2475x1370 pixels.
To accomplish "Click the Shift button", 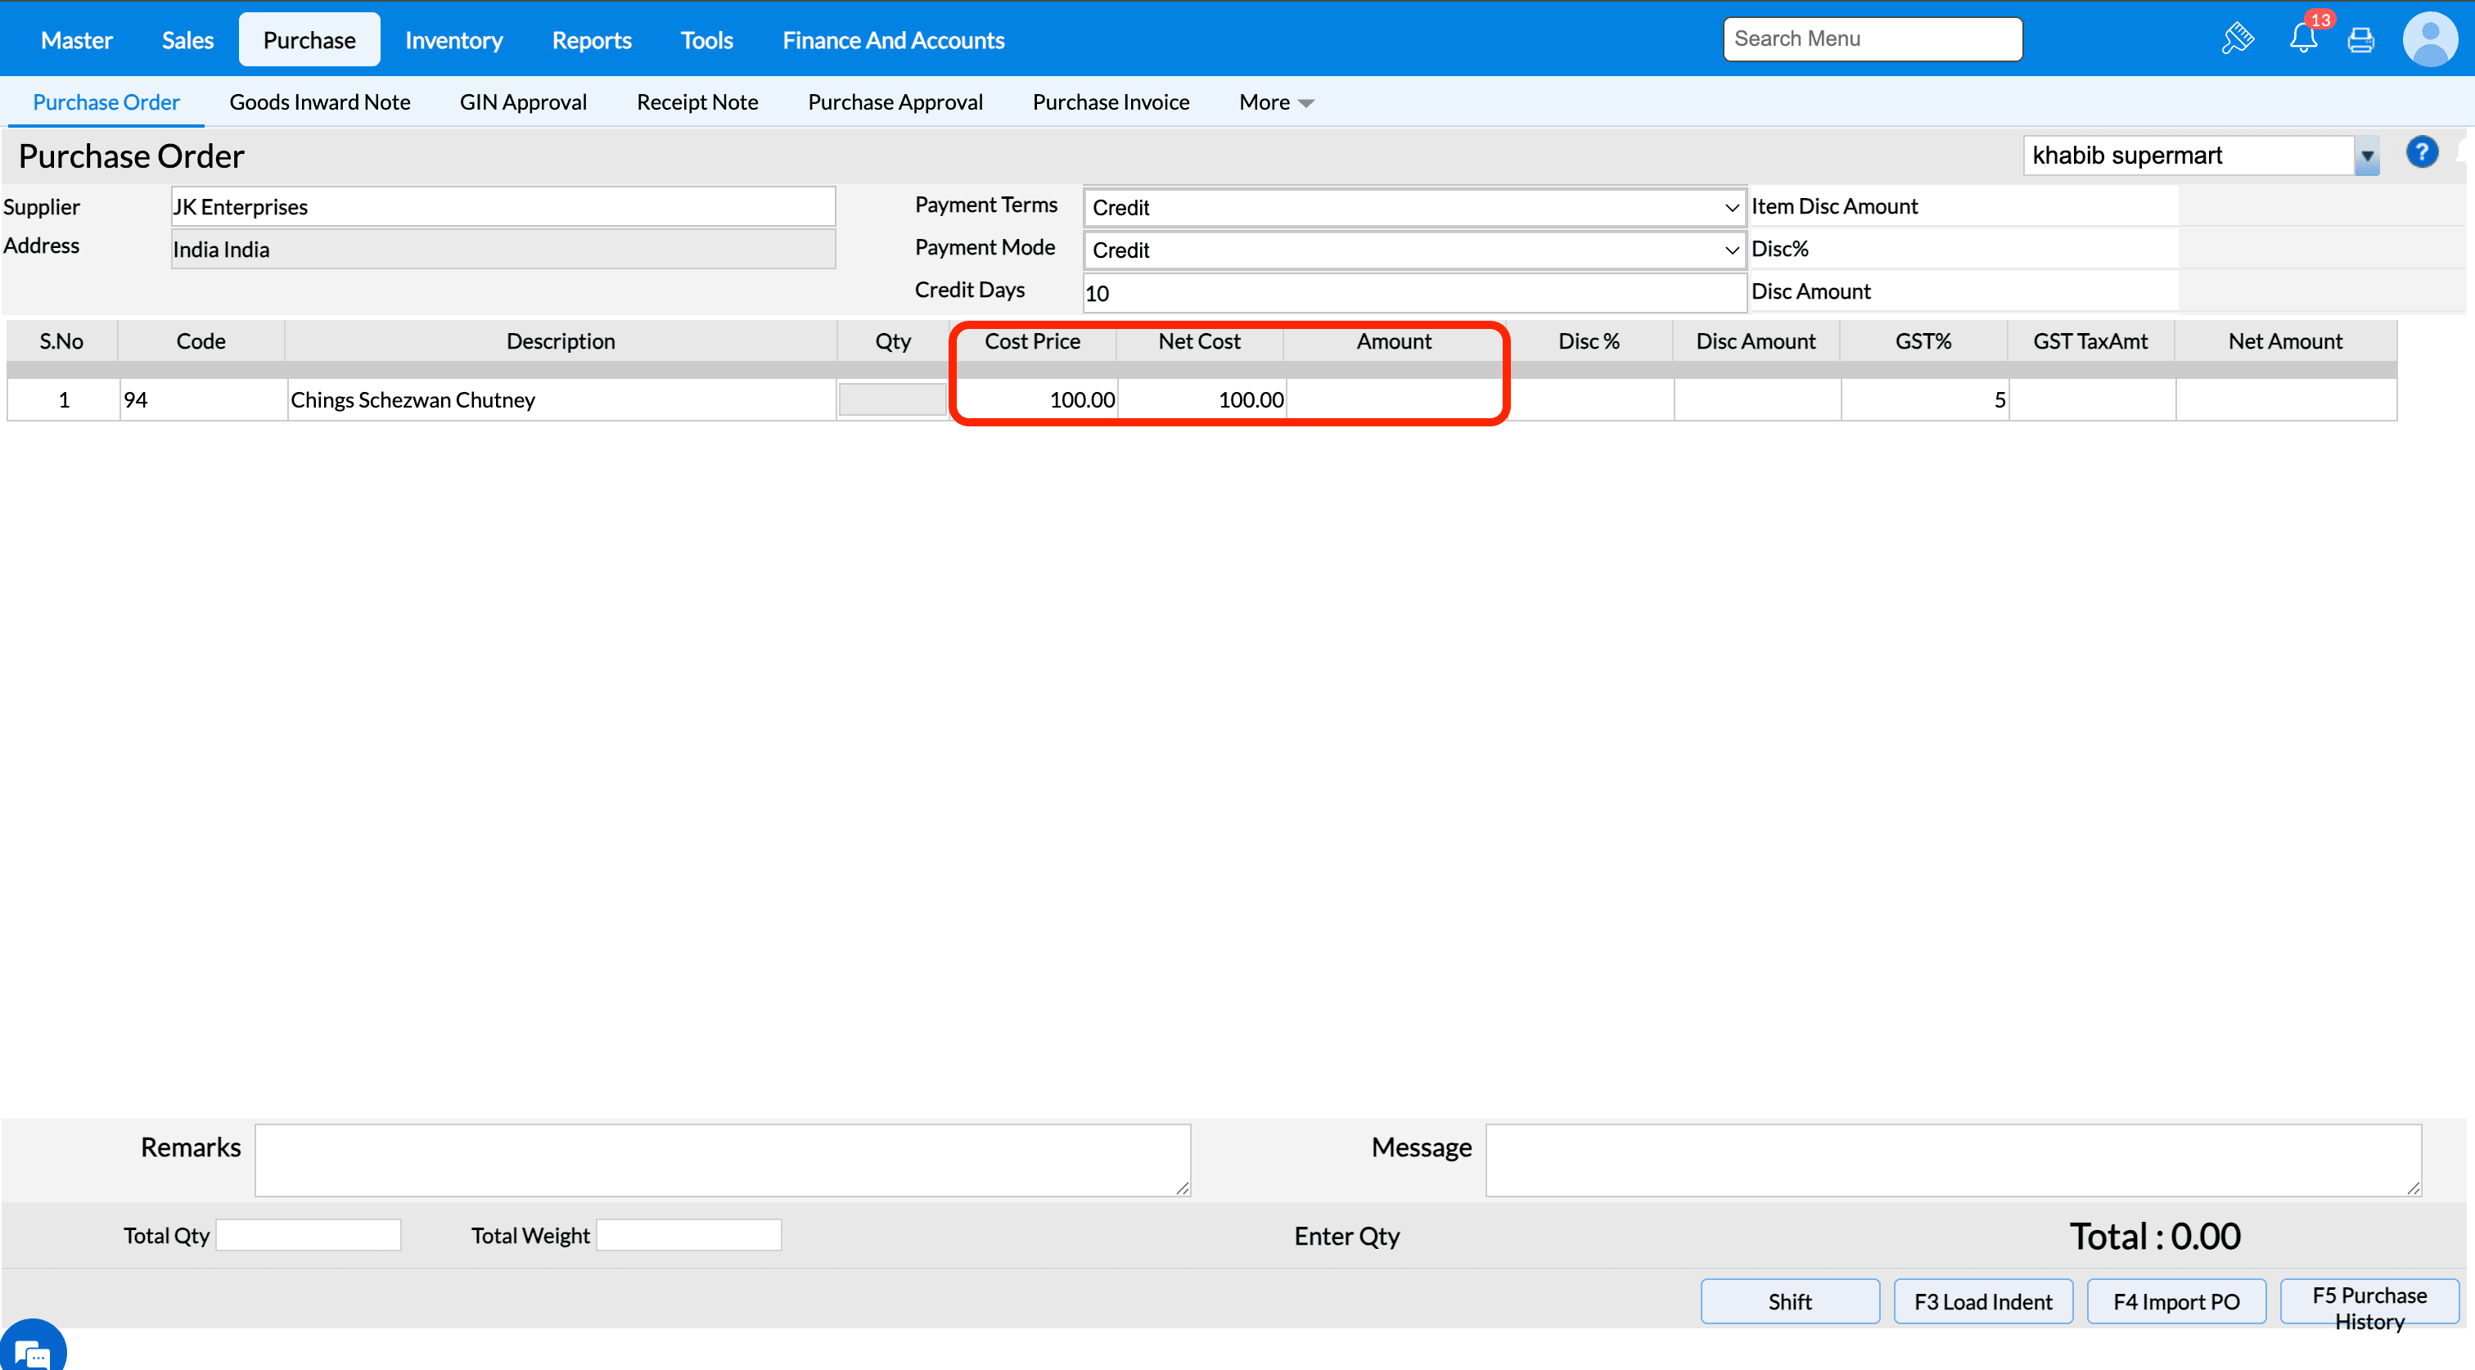I will pyautogui.click(x=1789, y=1300).
